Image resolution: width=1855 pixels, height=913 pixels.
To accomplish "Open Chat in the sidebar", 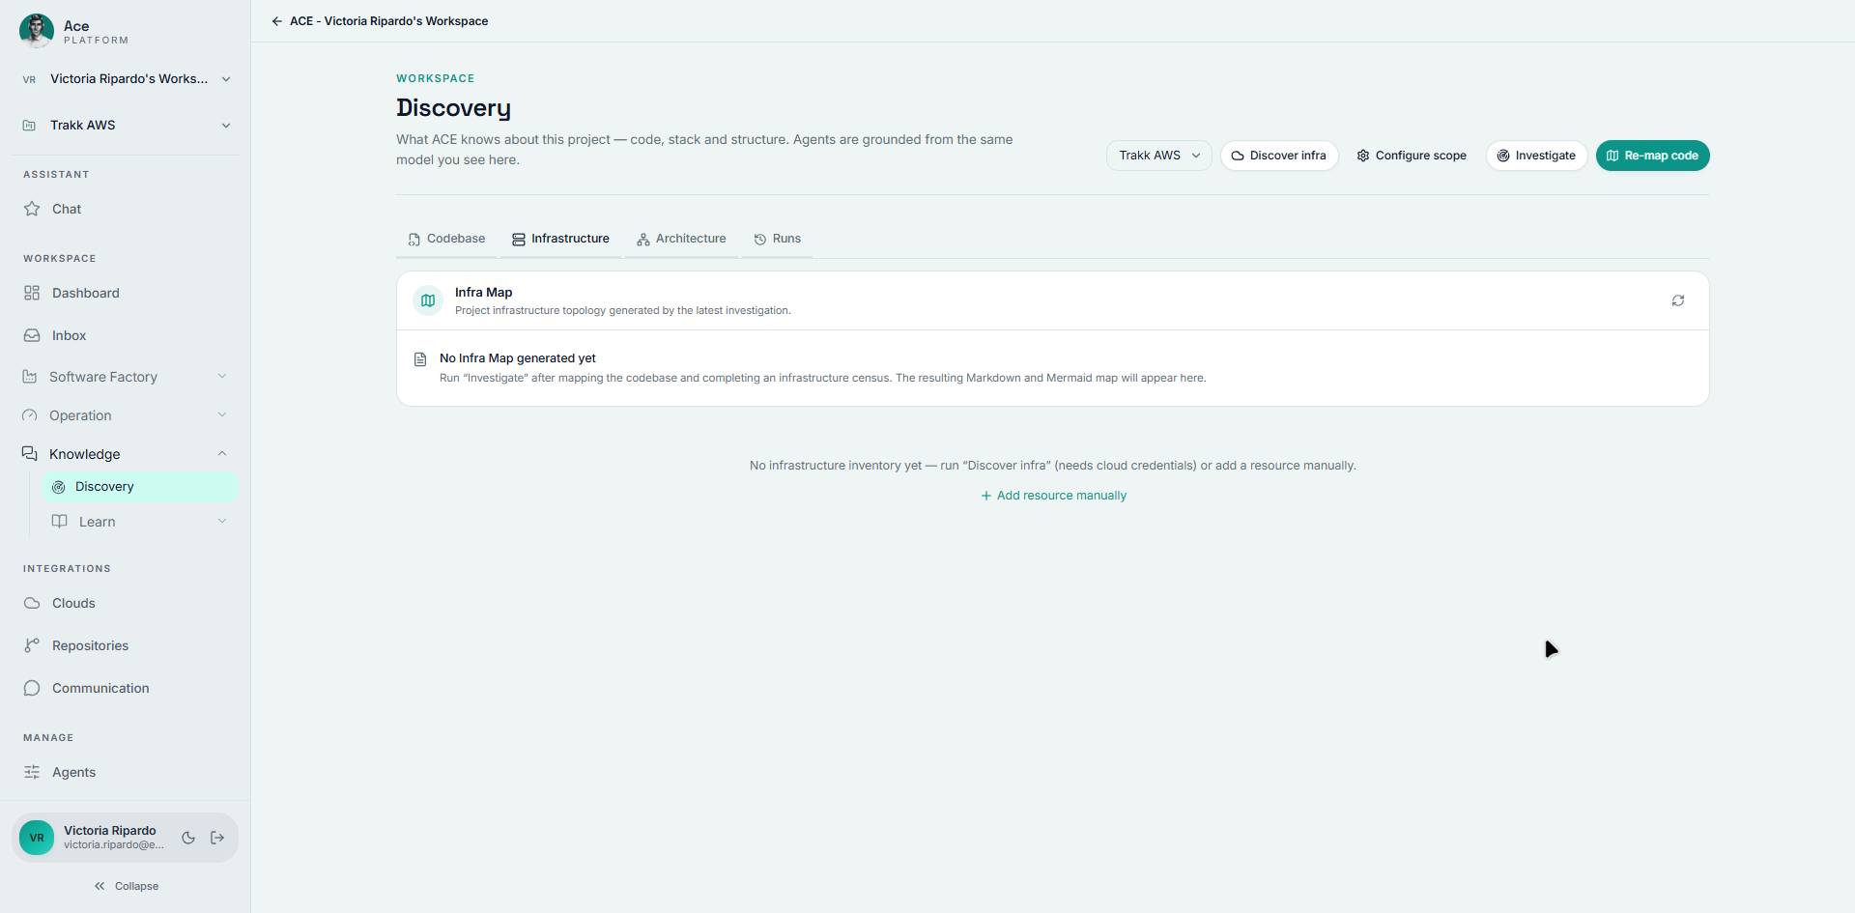I will (126, 209).
